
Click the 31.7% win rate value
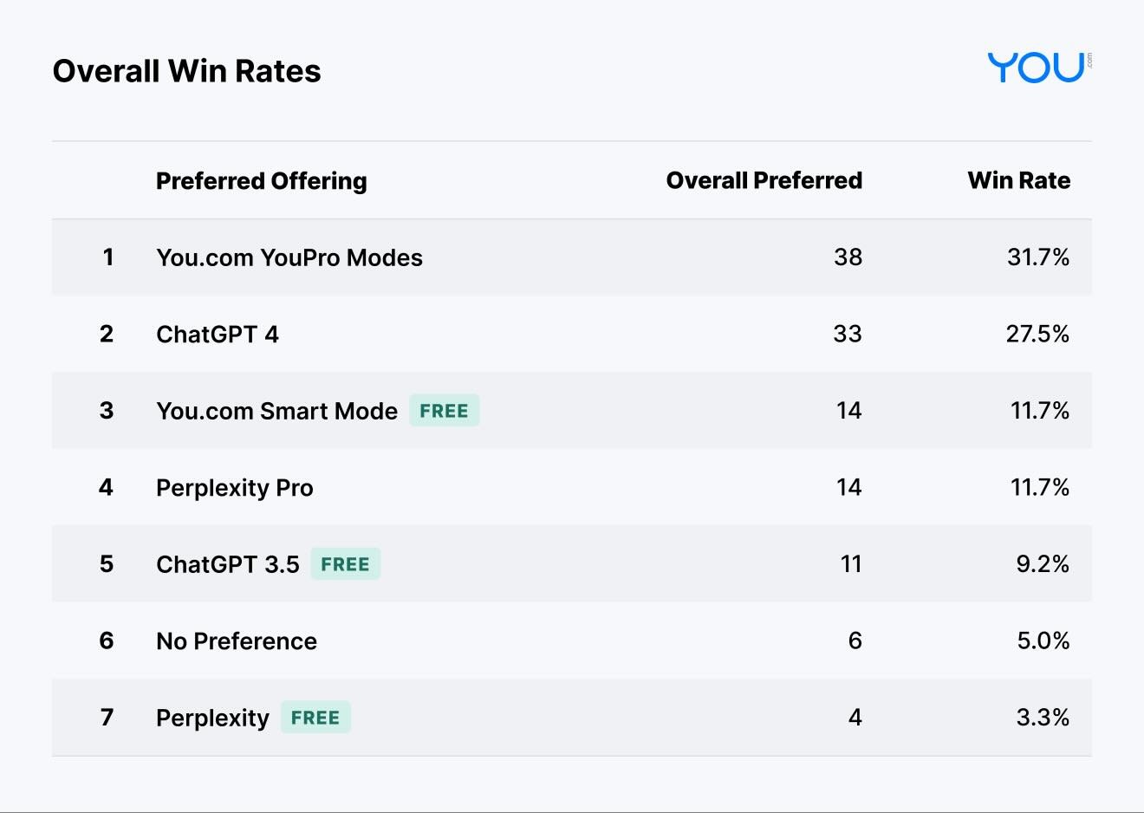1037,257
